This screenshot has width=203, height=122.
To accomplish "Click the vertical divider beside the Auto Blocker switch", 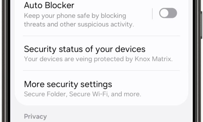I will tap(152, 13).
